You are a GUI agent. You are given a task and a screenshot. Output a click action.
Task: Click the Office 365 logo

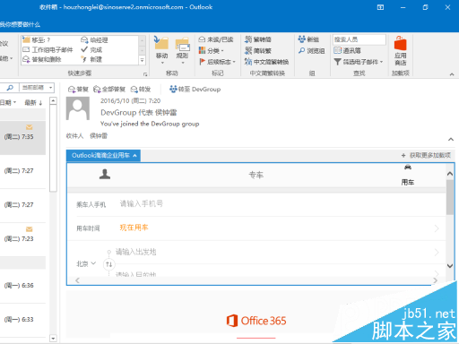click(x=256, y=321)
